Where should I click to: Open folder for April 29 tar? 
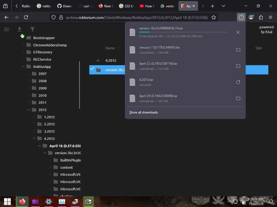pos(238,98)
